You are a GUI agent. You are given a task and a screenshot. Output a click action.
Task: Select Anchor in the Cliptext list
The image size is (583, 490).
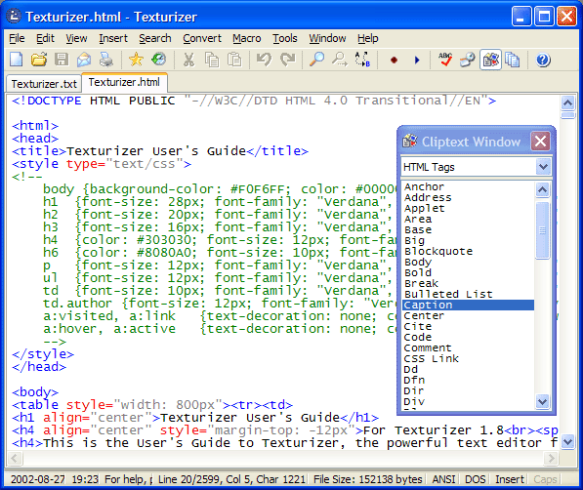pyautogui.click(x=468, y=186)
